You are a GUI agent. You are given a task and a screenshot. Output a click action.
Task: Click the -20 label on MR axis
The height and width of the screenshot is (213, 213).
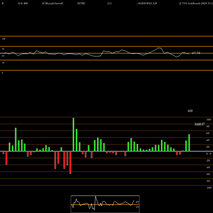tap(208, 161)
